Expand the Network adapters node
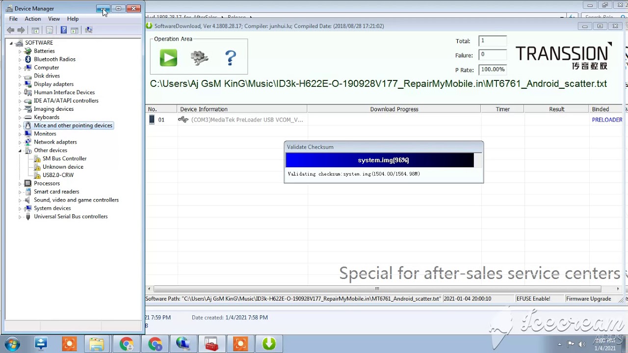 point(20,142)
